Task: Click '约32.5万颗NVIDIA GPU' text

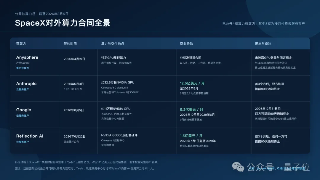Action: (118, 83)
